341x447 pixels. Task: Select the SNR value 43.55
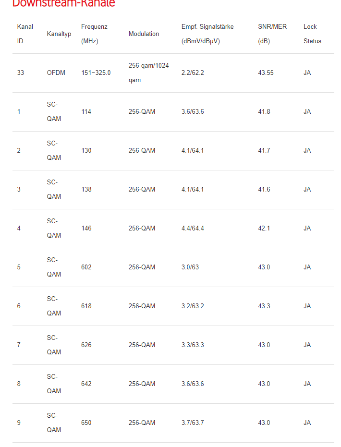(x=266, y=73)
